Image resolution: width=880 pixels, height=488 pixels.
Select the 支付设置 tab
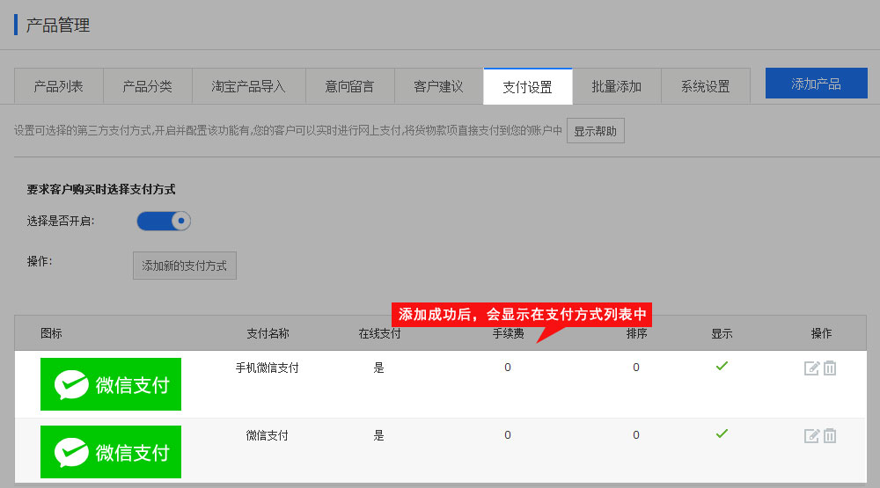click(x=527, y=86)
